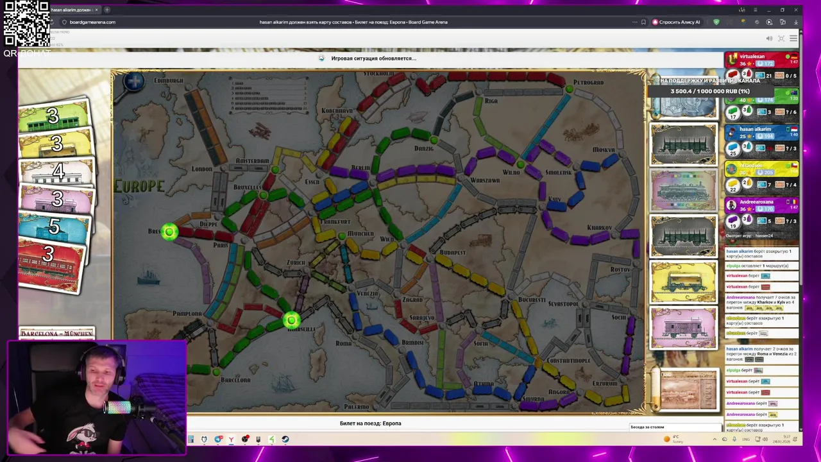This screenshot has height=462, width=821.
Task: Click the green shield protection icon in browser
Action: pos(716,22)
